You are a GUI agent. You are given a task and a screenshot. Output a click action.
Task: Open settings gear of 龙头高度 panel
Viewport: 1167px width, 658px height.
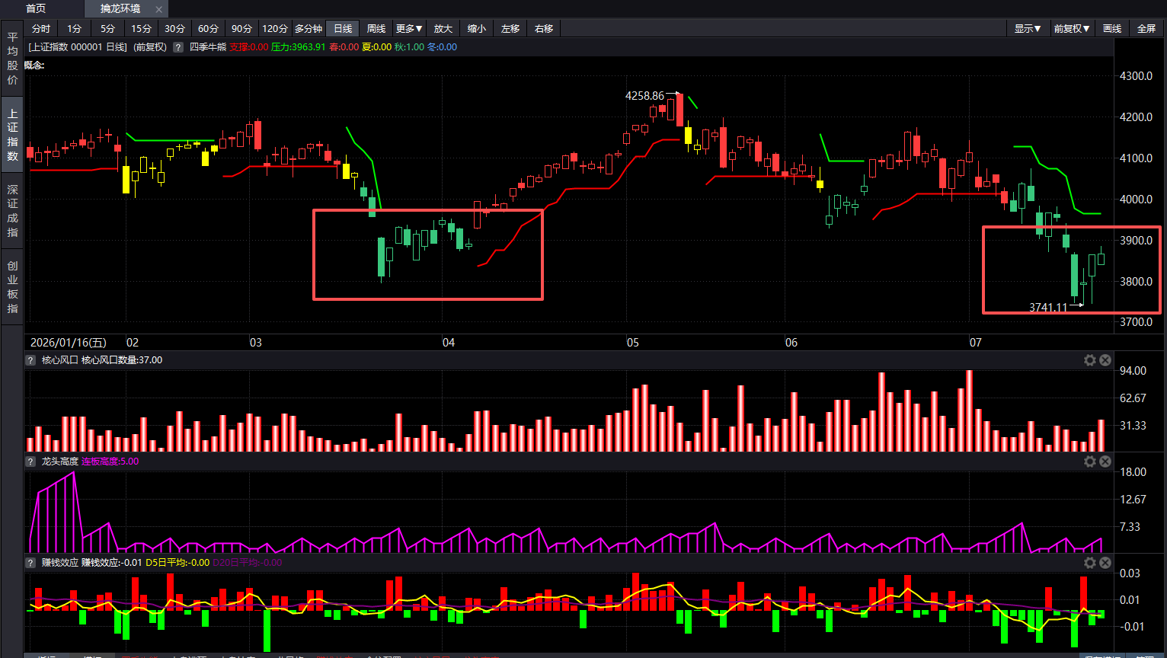pyautogui.click(x=1090, y=462)
